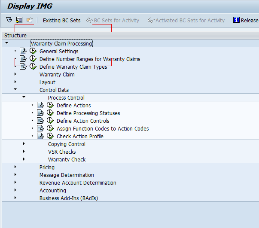Select Message Determination label
259x228 pixels.
coord(67,175)
